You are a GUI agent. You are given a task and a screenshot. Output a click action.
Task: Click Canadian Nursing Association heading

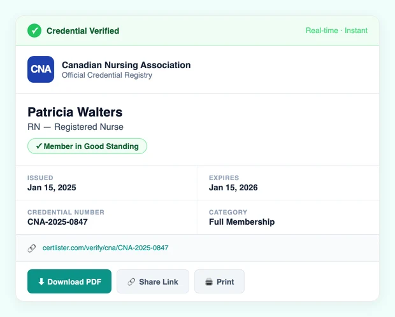pos(126,65)
